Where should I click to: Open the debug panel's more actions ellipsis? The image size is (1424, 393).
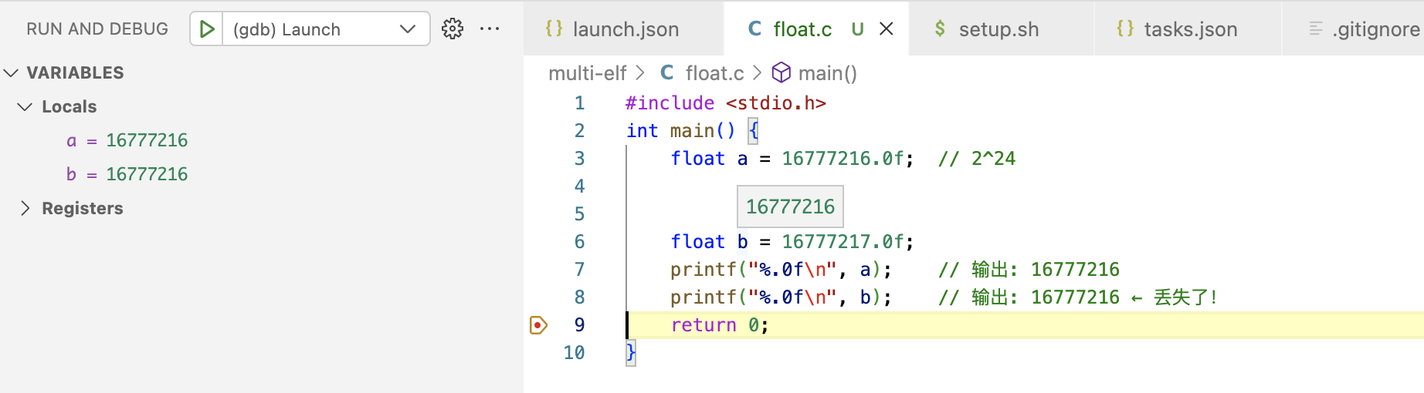click(x=490, y=29)
